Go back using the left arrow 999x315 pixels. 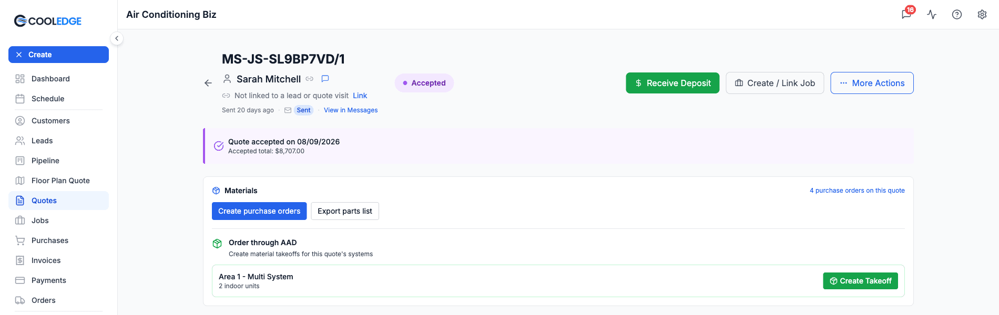[208, 83]
